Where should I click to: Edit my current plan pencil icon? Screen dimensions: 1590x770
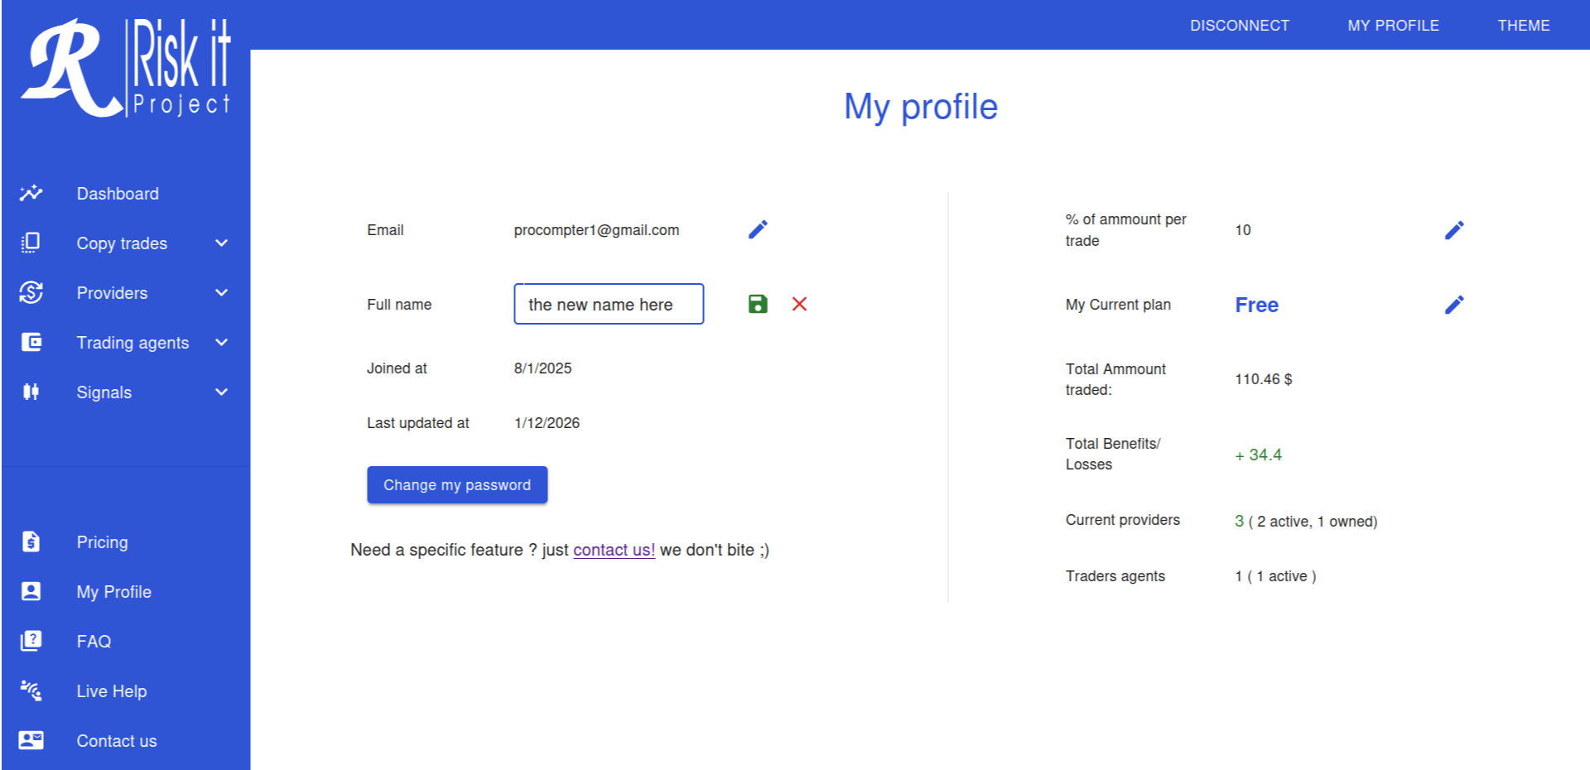(x=1454, y=305)
